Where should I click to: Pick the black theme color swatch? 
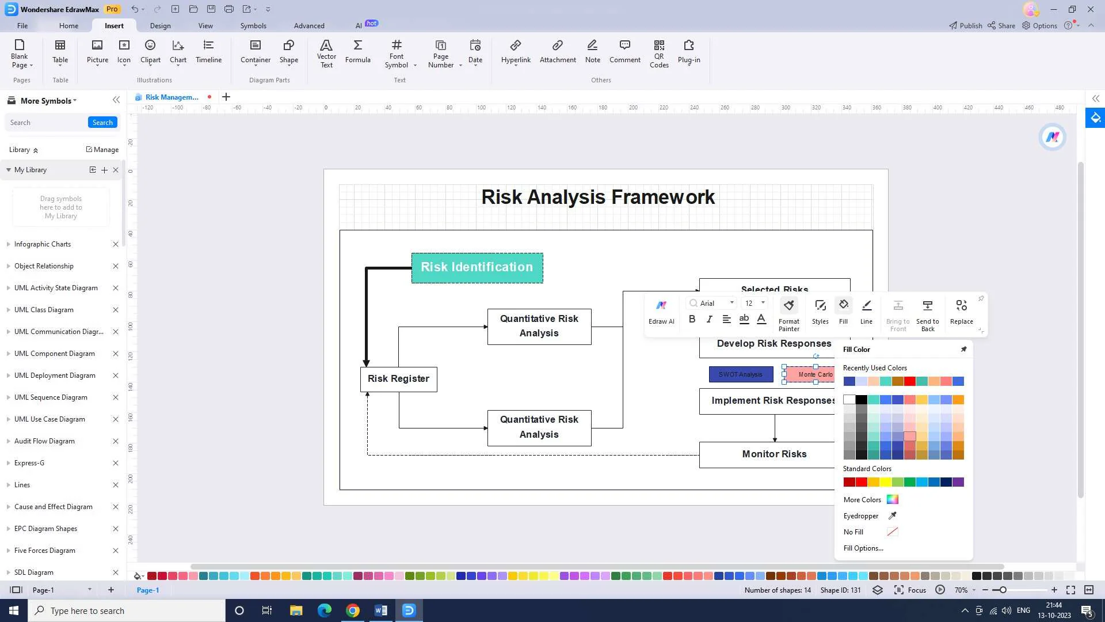coord(861,400)
